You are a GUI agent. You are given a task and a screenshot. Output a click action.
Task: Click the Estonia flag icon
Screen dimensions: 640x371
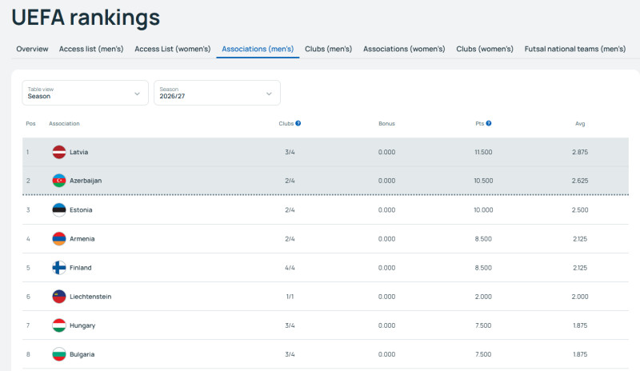[x=59, y=209]
